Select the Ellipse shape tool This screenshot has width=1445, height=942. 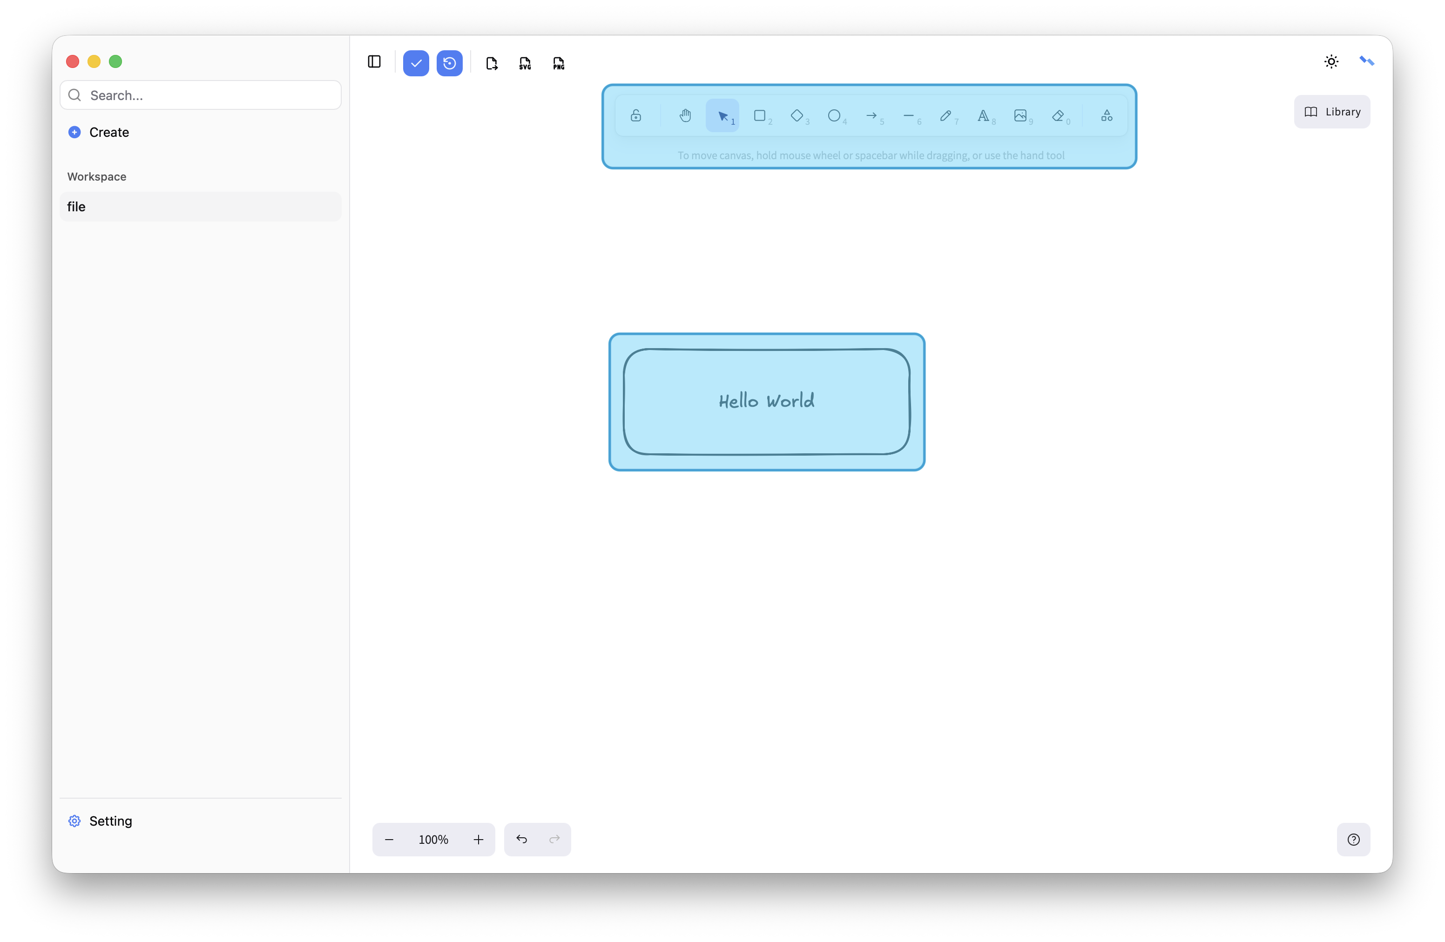tap(834, 115)
